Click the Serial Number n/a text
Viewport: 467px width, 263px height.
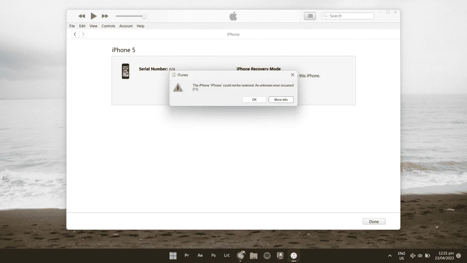157,69
